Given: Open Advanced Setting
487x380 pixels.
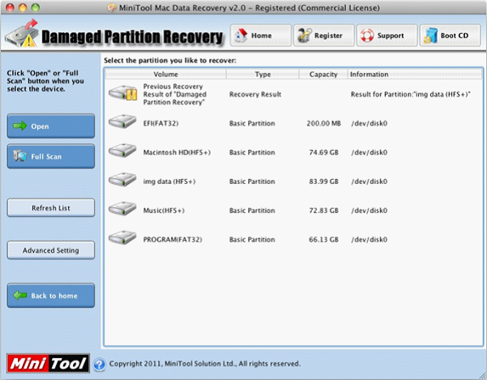Looking at the screenshot, I should [x=51, y=250].
